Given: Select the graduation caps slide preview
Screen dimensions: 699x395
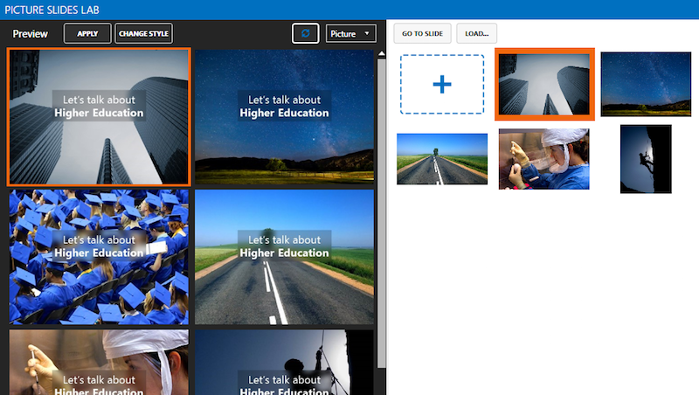Looking at the screenshot, I should (99, 257).
